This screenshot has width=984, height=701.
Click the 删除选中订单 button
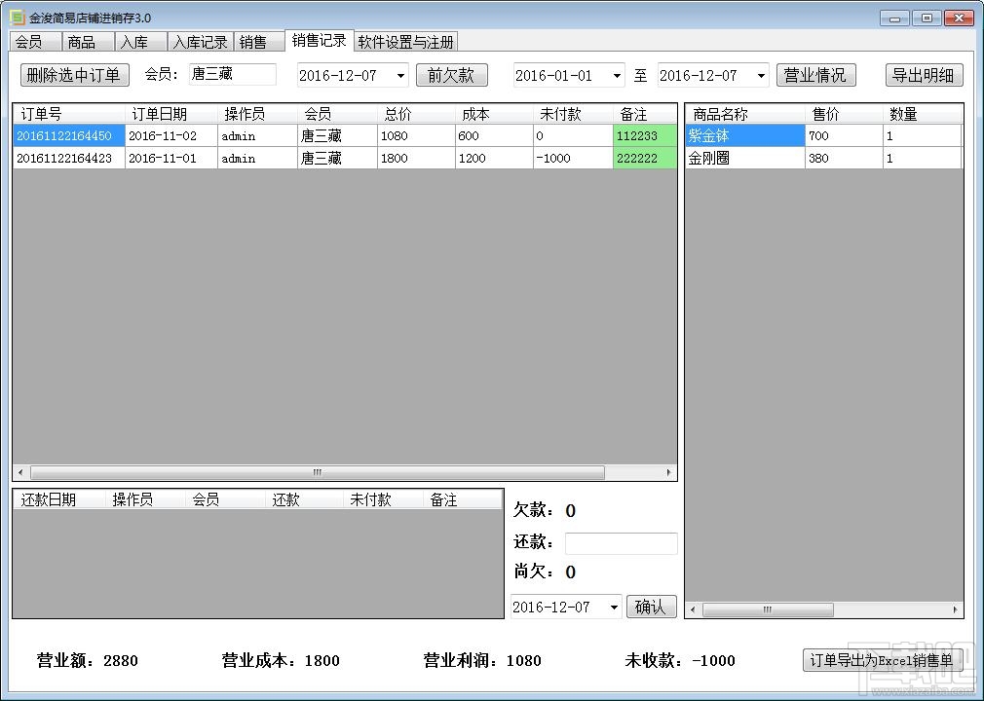point(74,75)
